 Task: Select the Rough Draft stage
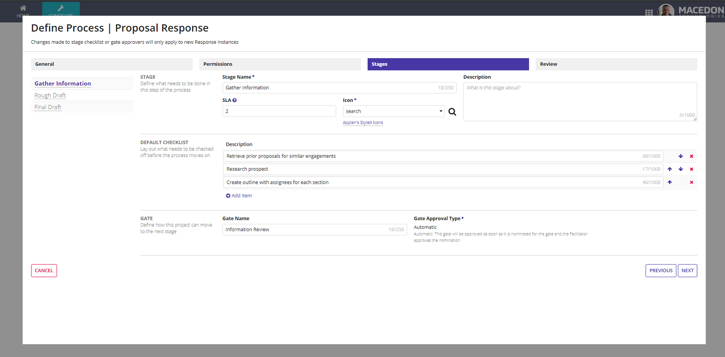pyautogui.click(x=50, y=96)
